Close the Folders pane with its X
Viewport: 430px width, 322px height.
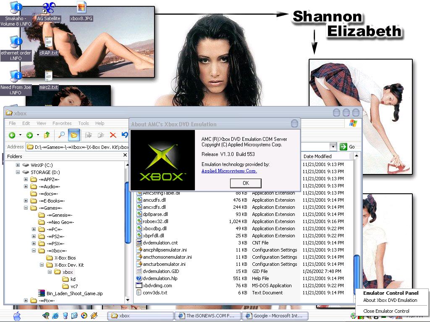125,155
